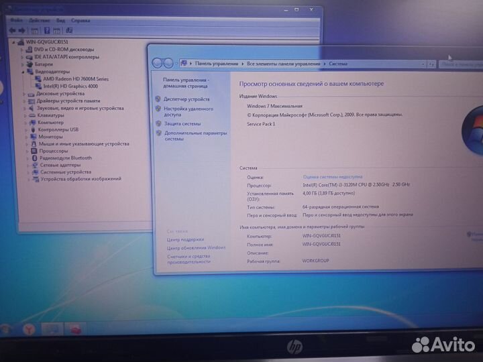Click the Back arrow in Device Manager toolbar
The width and height of the screenshot is (483, 362).
13,30
